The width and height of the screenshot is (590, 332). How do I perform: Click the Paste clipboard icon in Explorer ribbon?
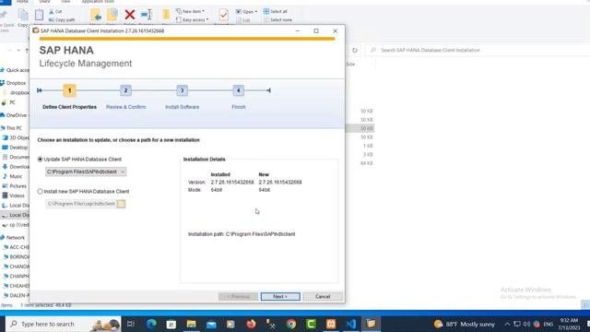pyautogui.click(x=39, y=15)
